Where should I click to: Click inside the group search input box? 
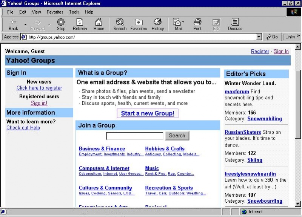coord(134,136)
